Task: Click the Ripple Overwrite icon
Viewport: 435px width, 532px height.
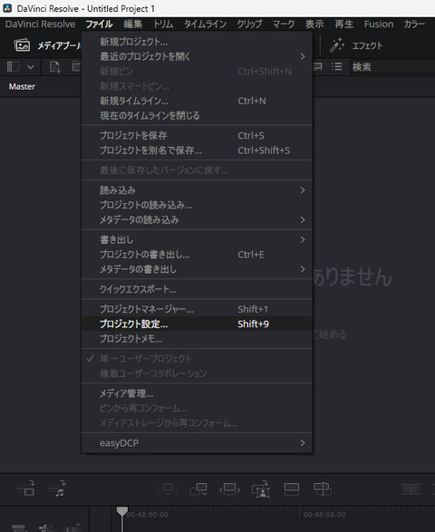Action: click(x=229, y=488)
